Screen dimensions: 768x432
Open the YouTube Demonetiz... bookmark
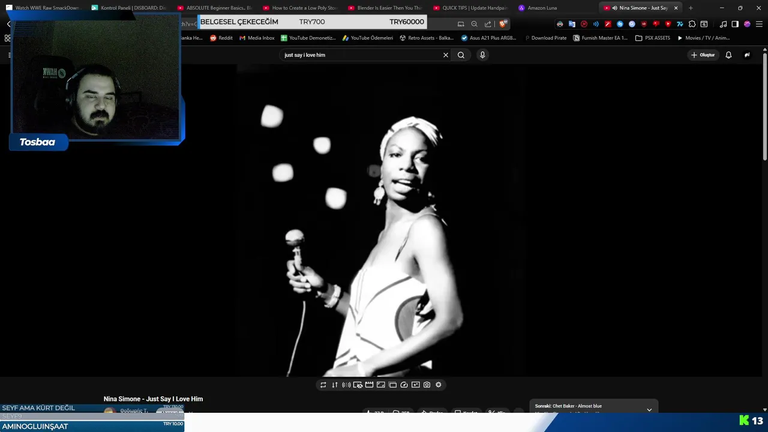coord(308,38)
